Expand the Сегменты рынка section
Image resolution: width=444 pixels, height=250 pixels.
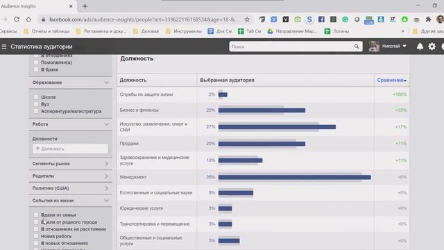click(x=106, y=164)
